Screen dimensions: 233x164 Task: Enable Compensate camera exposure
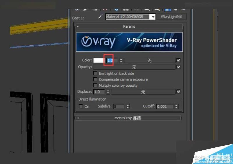click(x=95, y=79)
